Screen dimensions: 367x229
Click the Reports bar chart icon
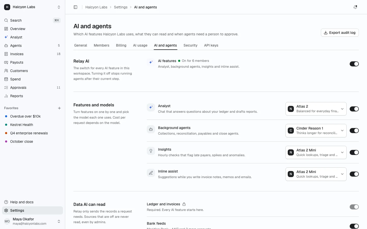(x=6, y=96)
